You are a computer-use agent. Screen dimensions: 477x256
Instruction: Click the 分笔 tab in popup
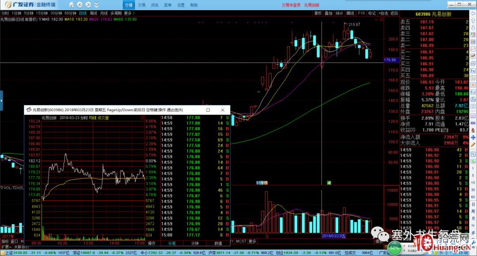click(x=172, y=243)
